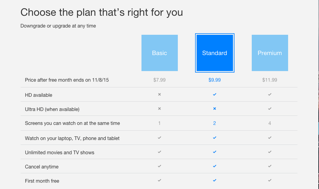Click Standard's screens count 2
319x189 pixels.
click(x=214, y=123)
